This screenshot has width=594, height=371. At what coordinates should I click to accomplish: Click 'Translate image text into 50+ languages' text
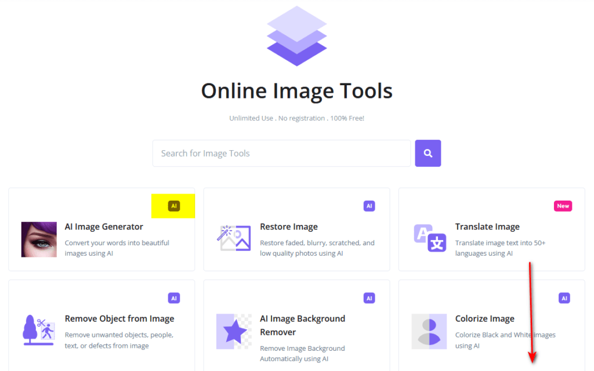coord(500,248)
